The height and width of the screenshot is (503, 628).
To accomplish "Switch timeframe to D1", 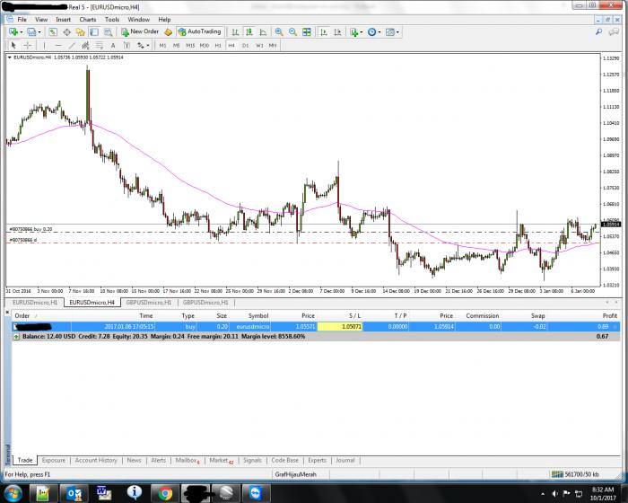I will (x=245, y=45).
